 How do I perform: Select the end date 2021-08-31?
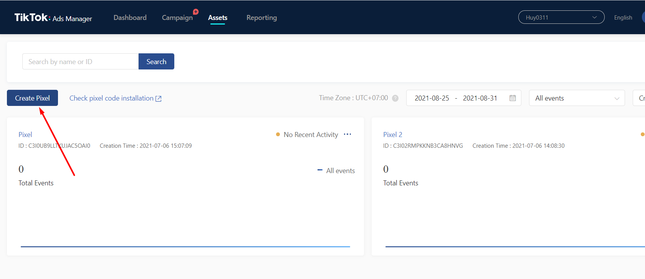[480, 98]
